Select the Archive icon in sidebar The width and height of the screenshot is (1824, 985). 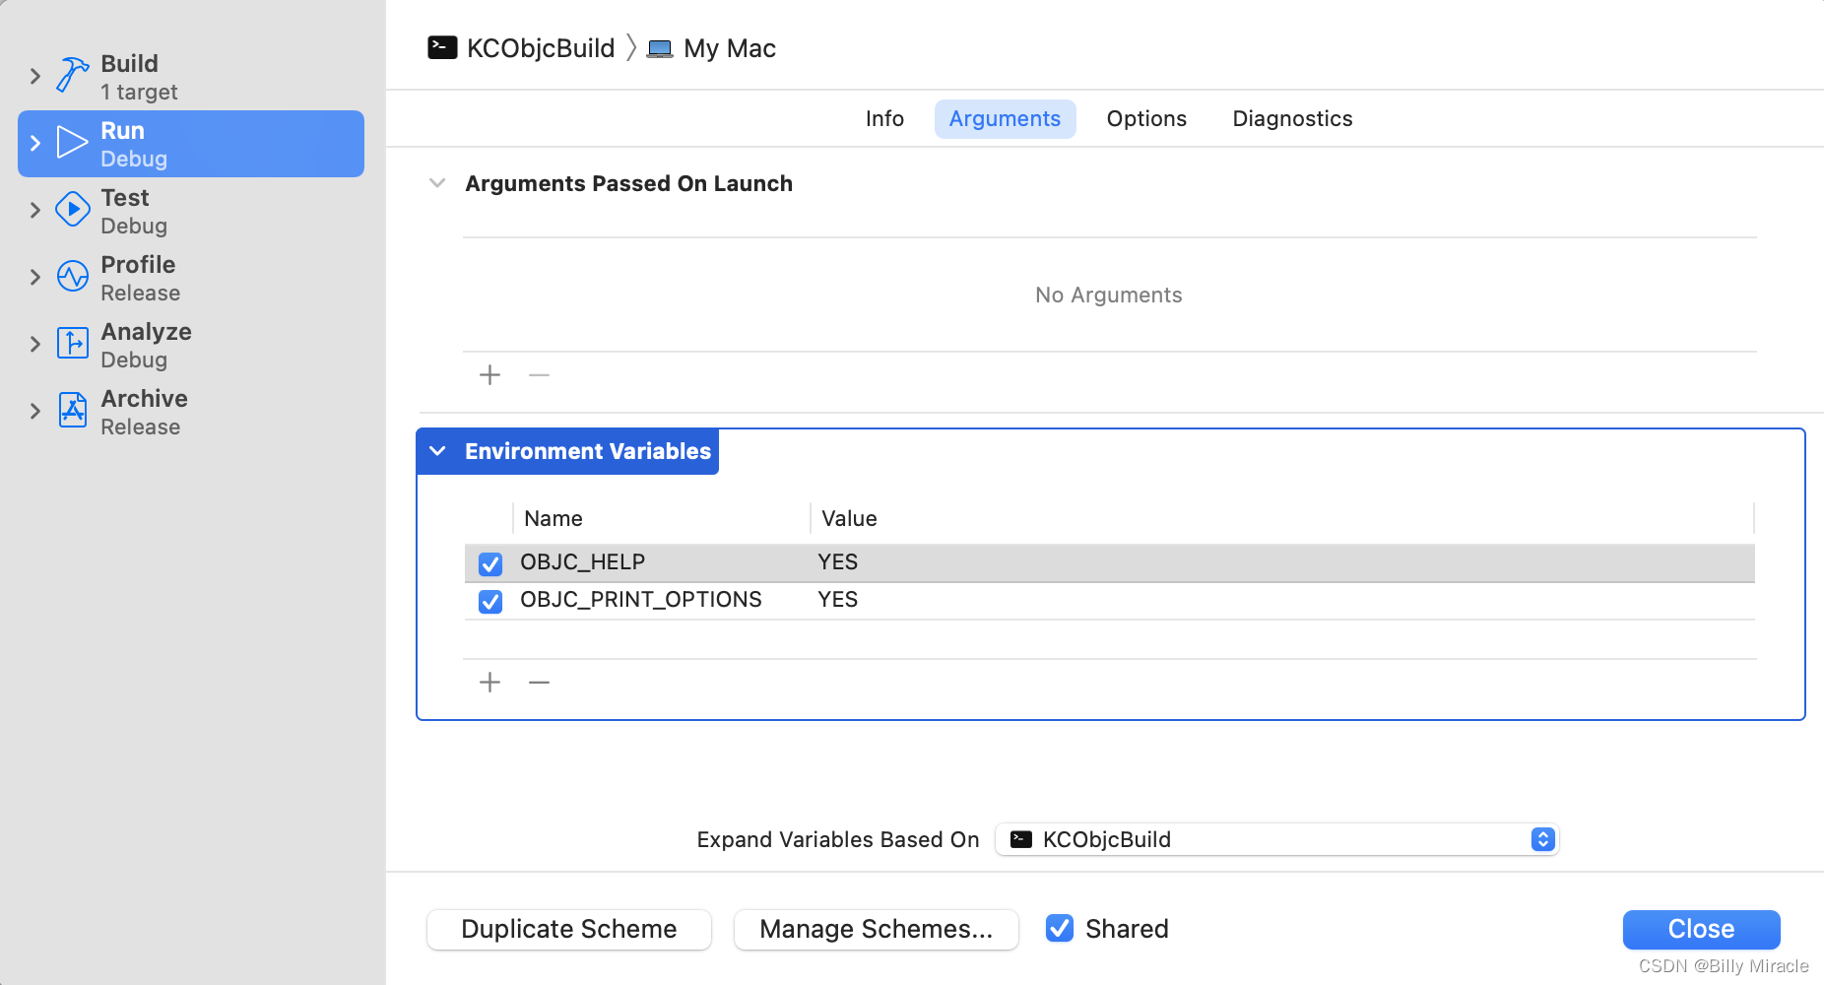click(x=73, y=410)
